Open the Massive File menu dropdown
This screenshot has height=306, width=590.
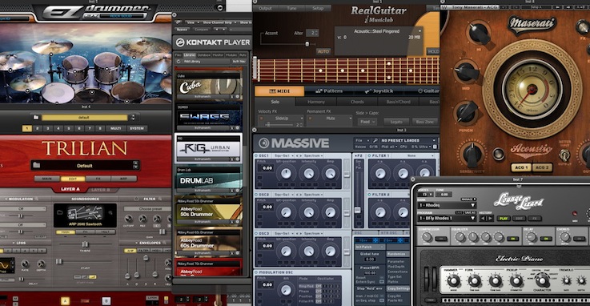click(x=362, y=140)
